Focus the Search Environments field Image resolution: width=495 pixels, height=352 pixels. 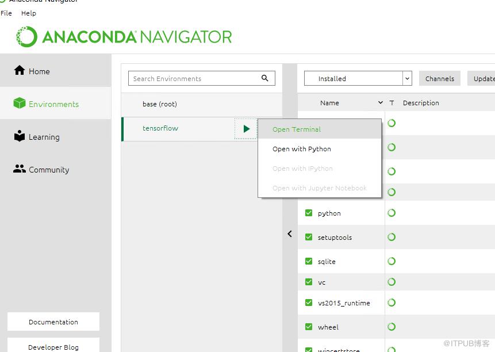pyautogui.click(x=201, y=78)
